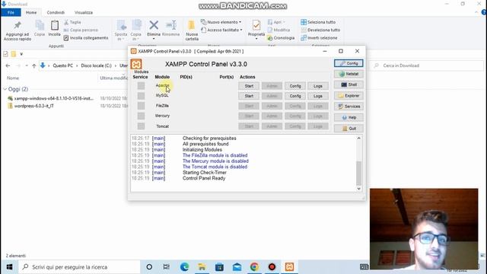Switch to Condividi tab in File Explorer

point(56,12)
